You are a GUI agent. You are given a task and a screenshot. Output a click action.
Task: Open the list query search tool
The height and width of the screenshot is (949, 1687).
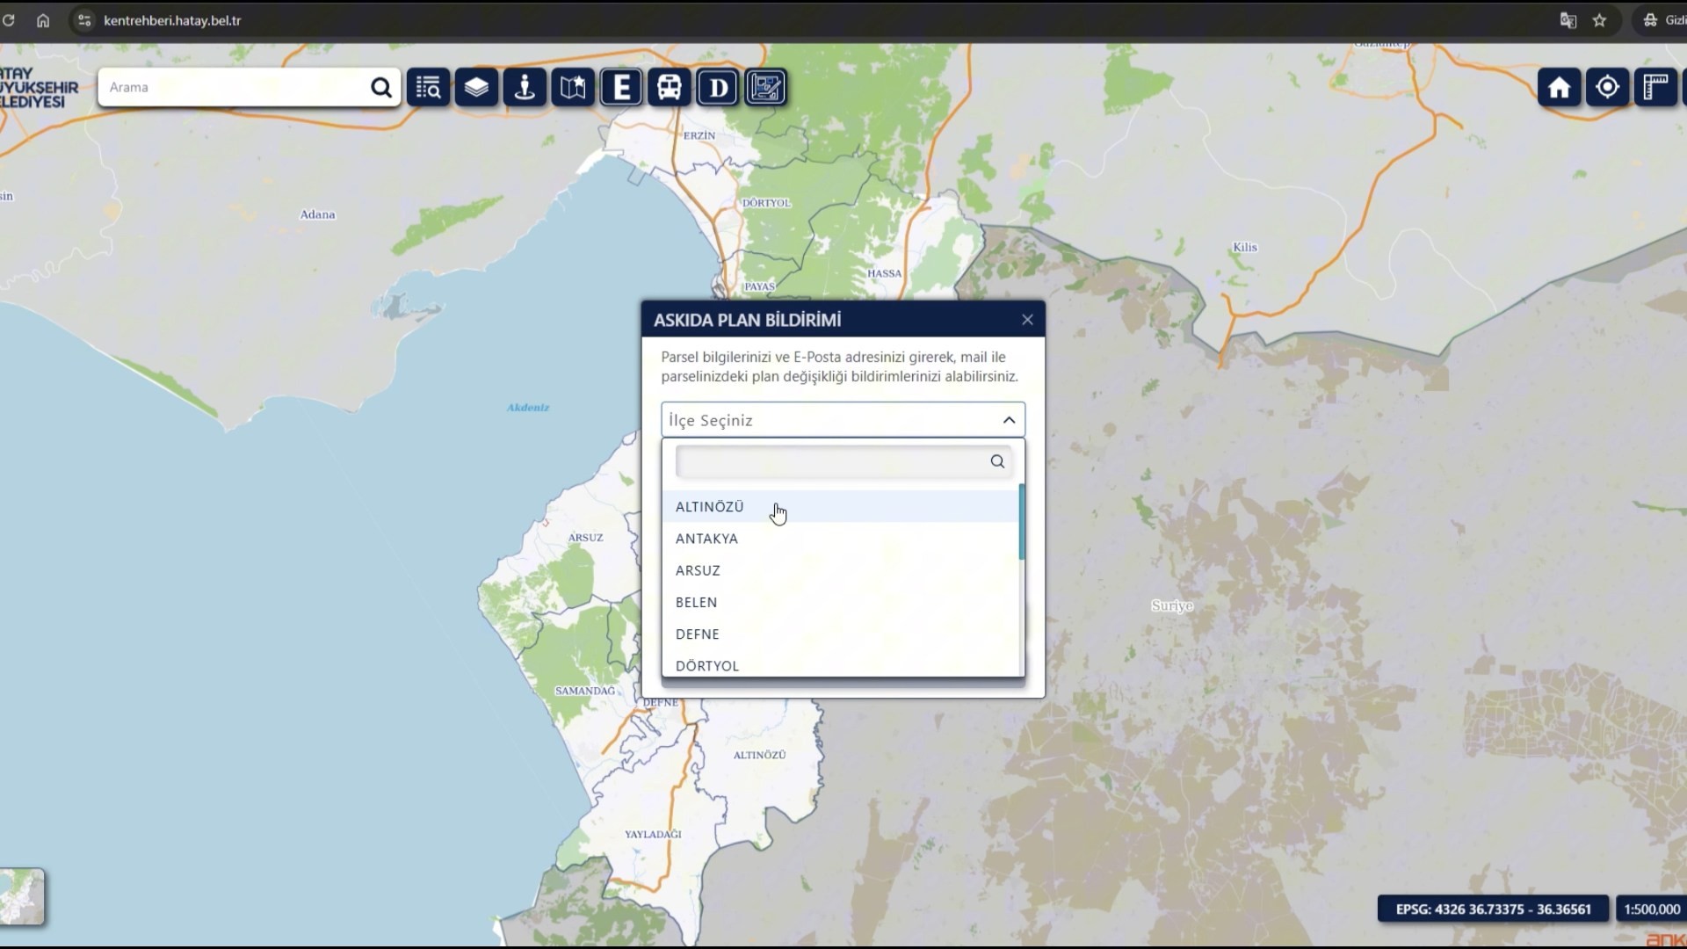(x=429, y=88)
